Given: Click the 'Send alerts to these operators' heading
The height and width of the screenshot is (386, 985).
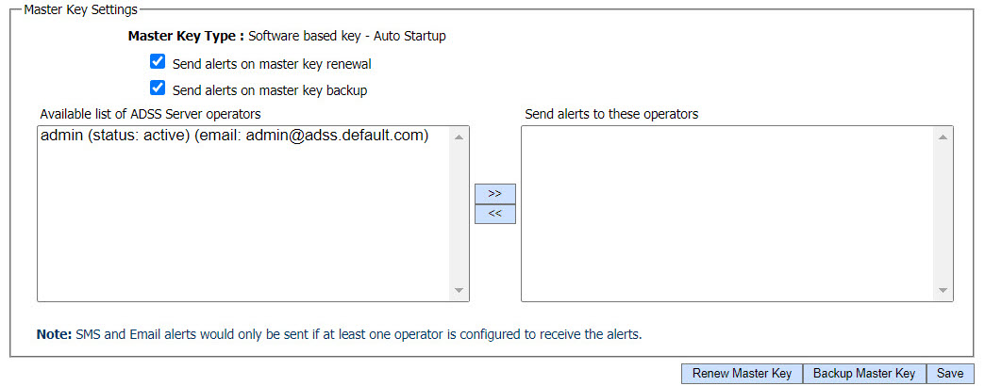Looking at the screenshot, I should coord(611,114).
